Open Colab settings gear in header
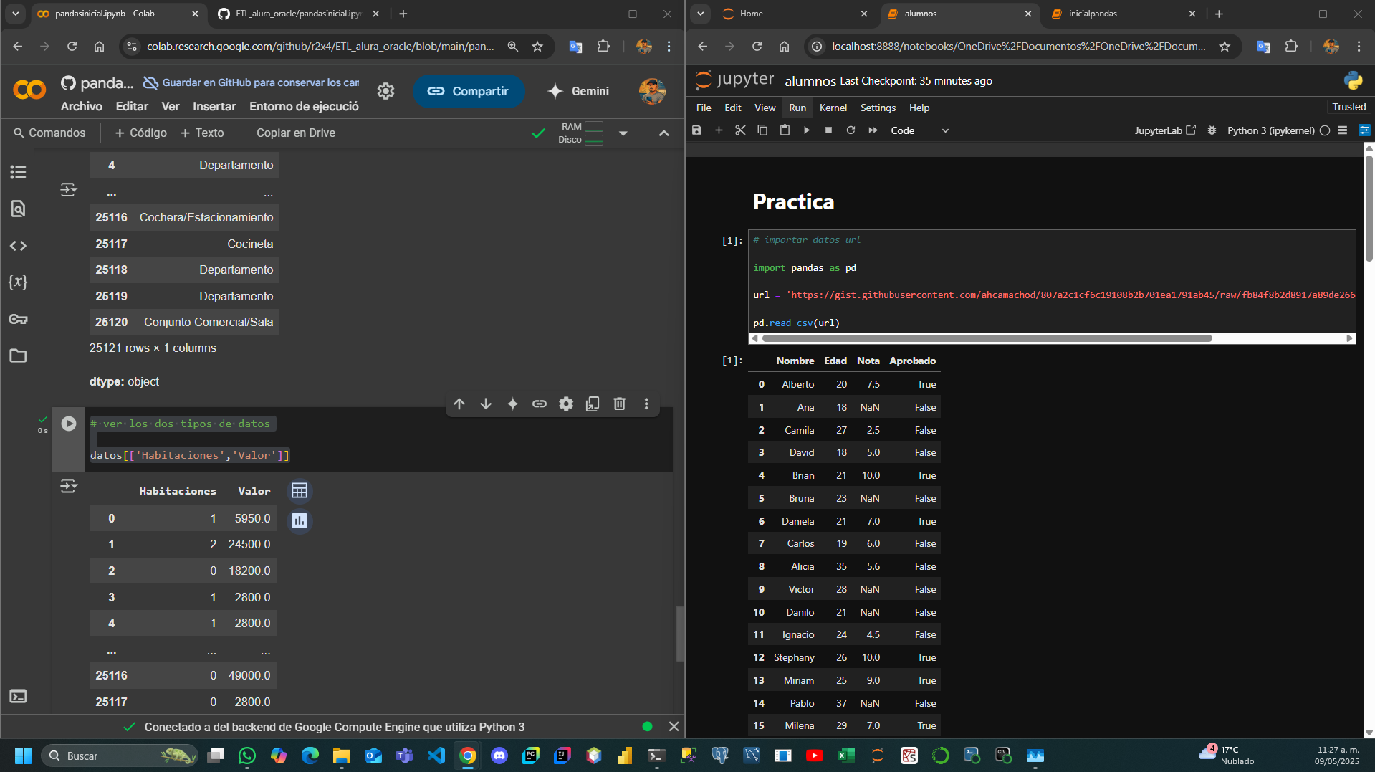Viewport: 1375px width, 772px height. [385, 91]
